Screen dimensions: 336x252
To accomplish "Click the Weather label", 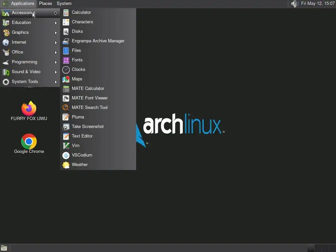I will (x=80, y=165).
